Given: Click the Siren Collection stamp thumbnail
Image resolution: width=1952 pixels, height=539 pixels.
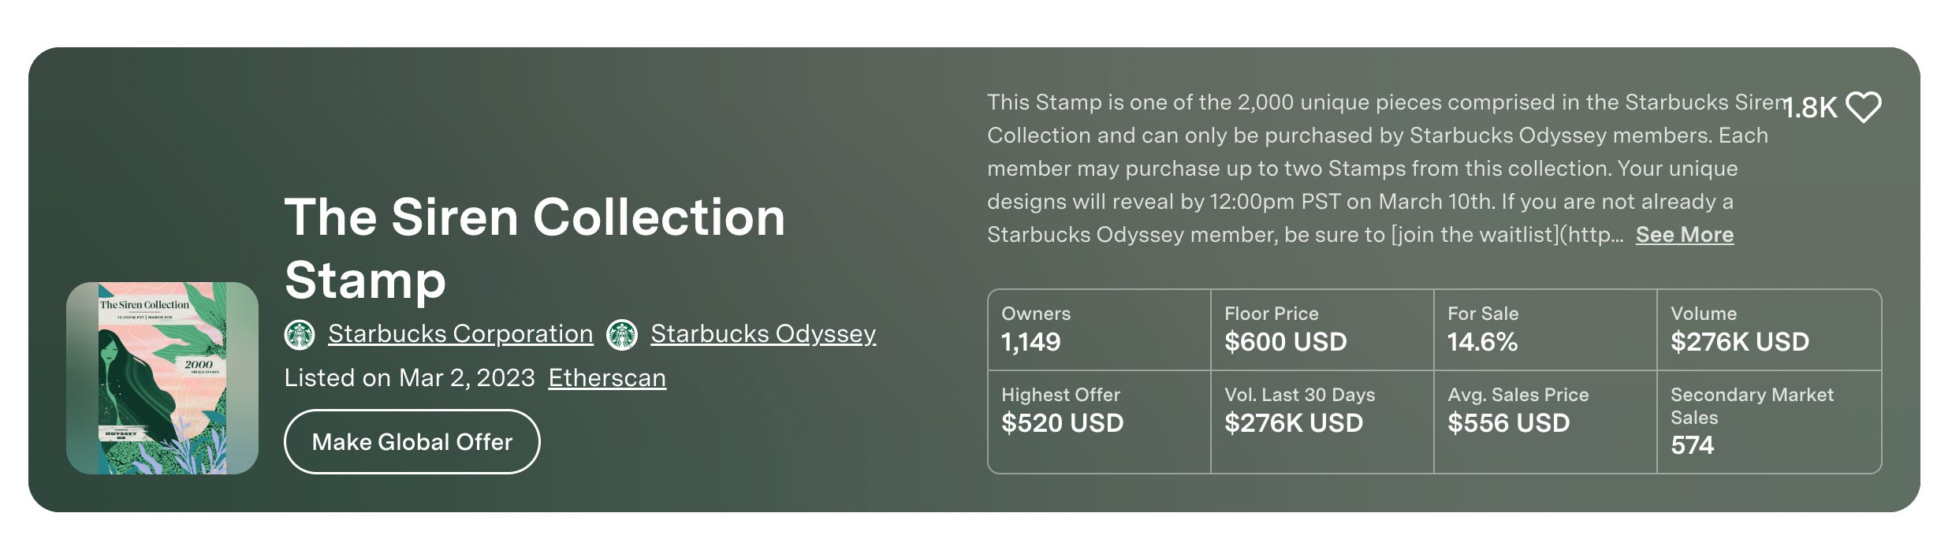Looking at the screenshot, I should pos(162,378).
